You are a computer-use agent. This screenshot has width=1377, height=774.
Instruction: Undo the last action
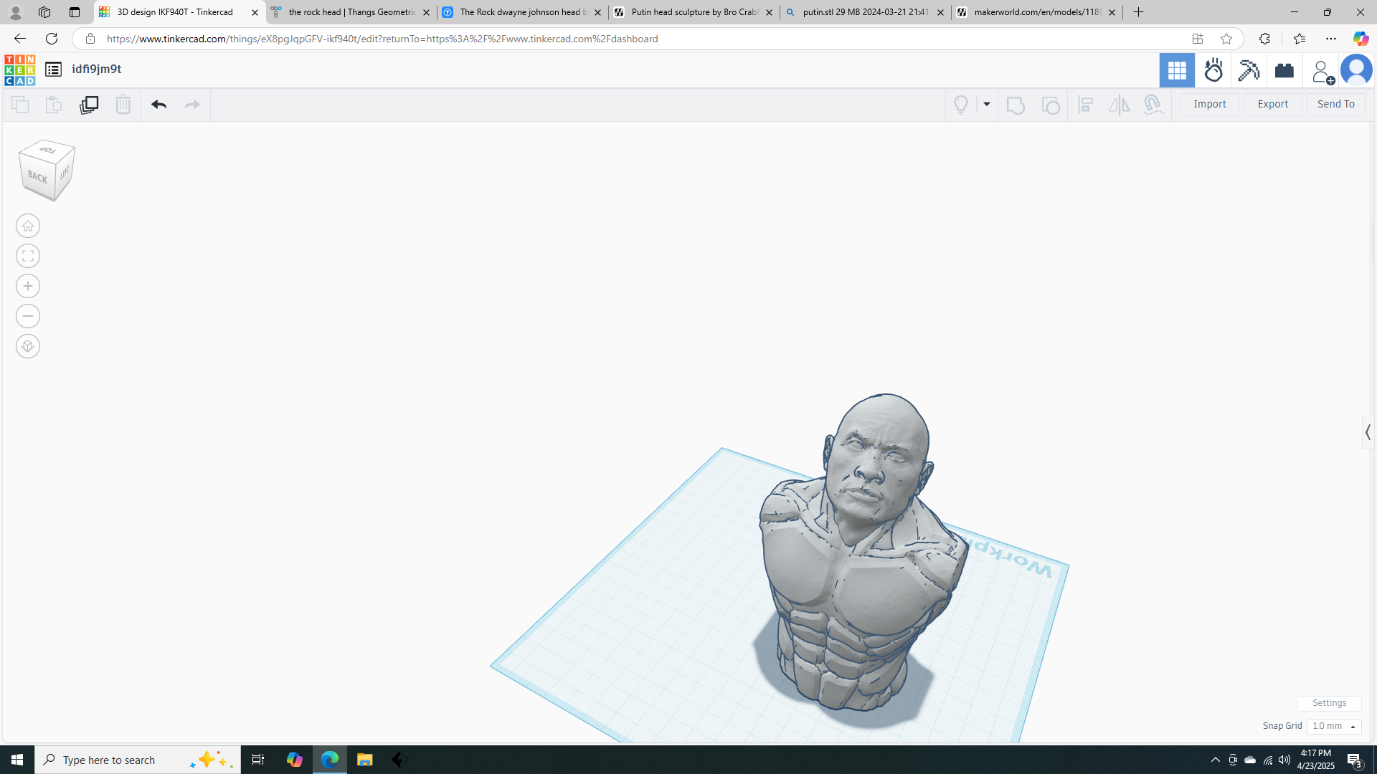(x=158, y=105)
